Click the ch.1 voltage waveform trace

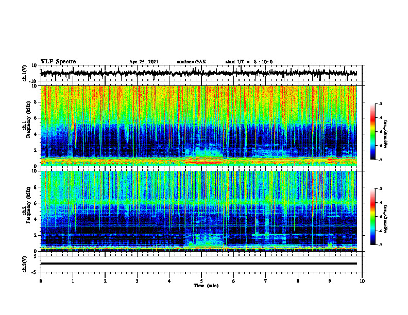point(199,73)
